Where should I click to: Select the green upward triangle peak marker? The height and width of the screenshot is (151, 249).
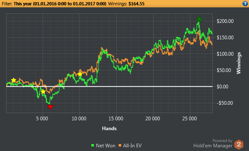[199, 19]
